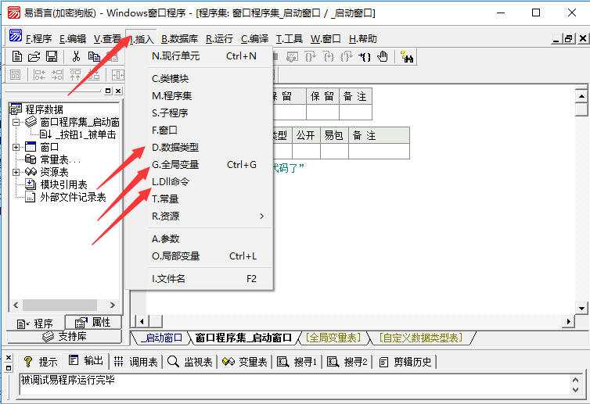590x404 pixels.
Task: Click the float panel button on left pane
Action: click(108, 91)
